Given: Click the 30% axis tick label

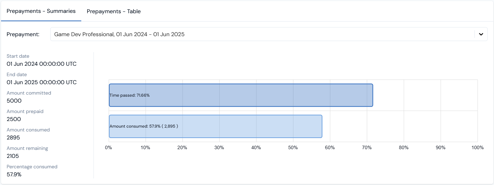Looking at the screenshot, I should click(x=219, y=147).
